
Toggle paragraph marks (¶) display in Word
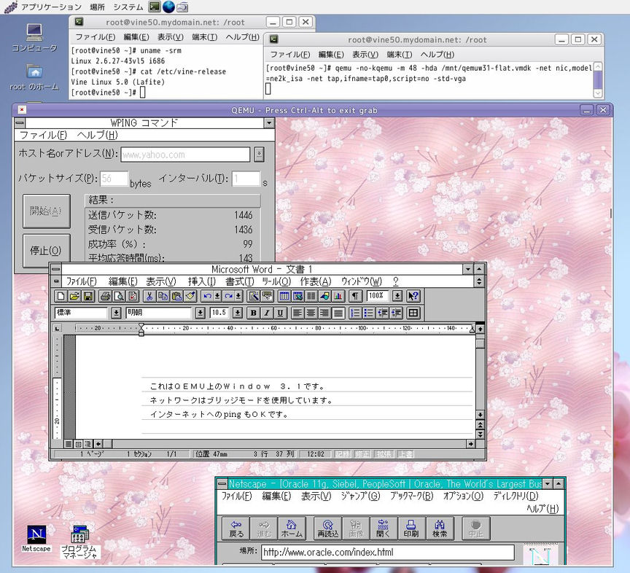tap(355, 296)
